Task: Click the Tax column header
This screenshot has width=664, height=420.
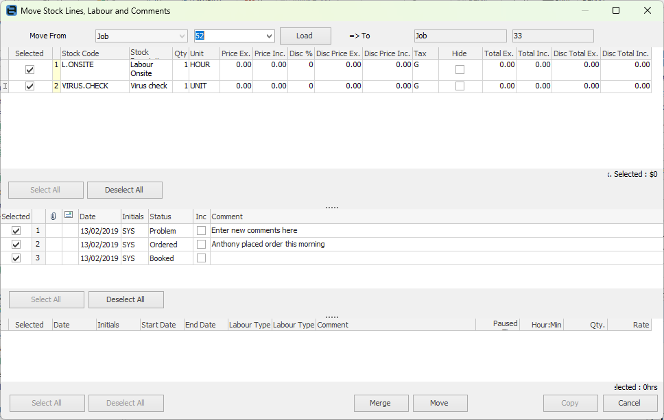Action: tap(425, 53)
